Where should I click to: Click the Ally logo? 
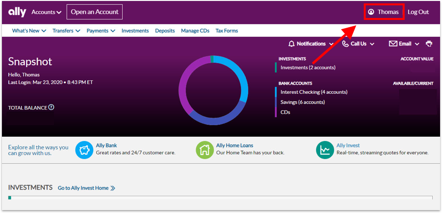tap(17, 12)
